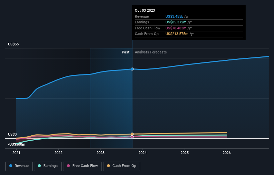Click the 2025 x-axis label

pos(185,153)
